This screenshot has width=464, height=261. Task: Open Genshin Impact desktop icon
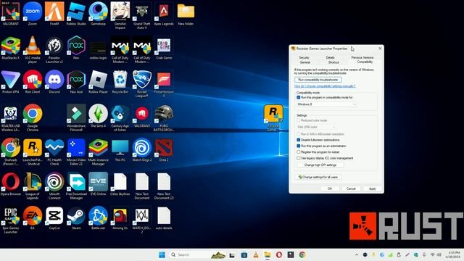click(x=120, y=14)
